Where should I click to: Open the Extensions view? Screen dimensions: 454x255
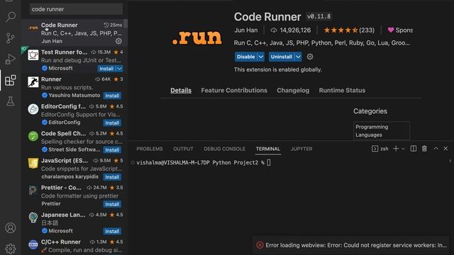coord(11,80)
